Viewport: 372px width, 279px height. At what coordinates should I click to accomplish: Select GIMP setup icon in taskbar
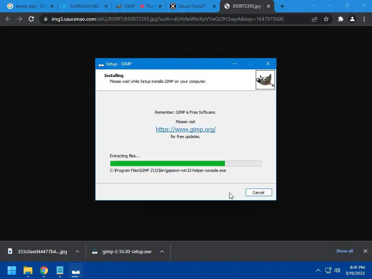point(76,270)
